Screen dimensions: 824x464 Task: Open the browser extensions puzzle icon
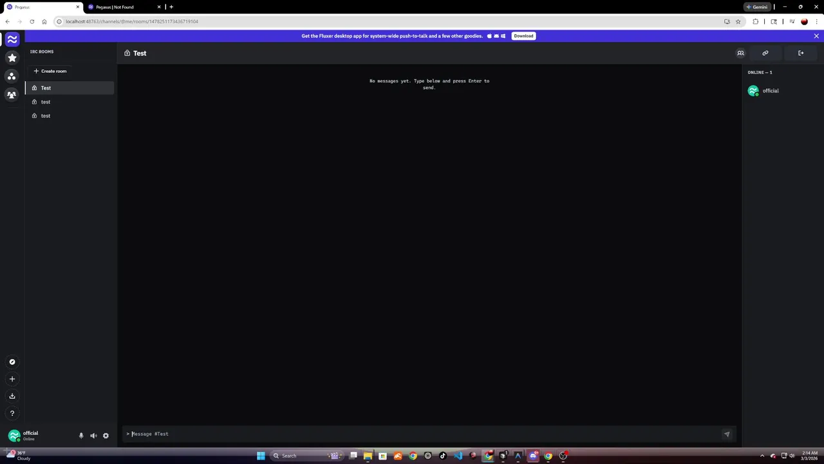tap(756, 21)
